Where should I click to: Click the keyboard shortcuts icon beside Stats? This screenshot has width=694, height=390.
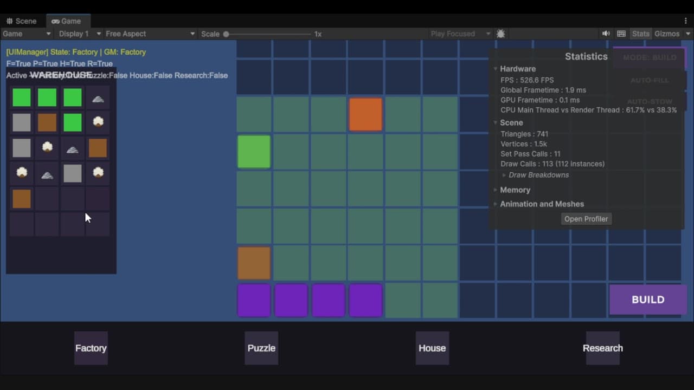coord(621,34)
